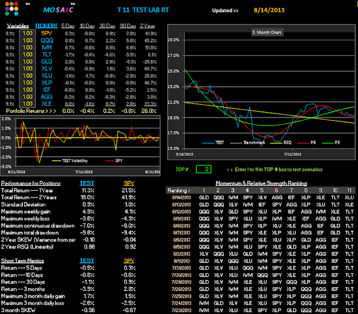The width and height of the screenshot is (358, 314).
Task: Click the SPY weight cell showing 1.00
Action: pos(27,34)
